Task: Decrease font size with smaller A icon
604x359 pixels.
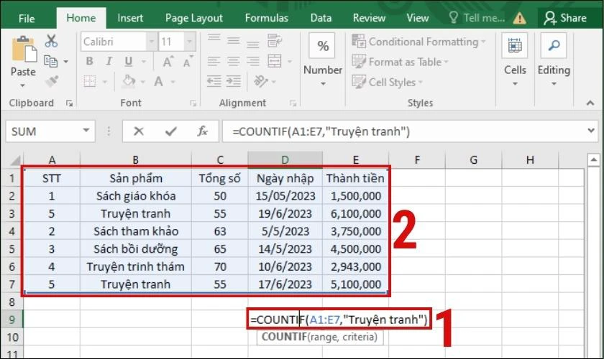Action: [x=188, y=61]
